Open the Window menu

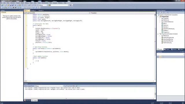60,3
